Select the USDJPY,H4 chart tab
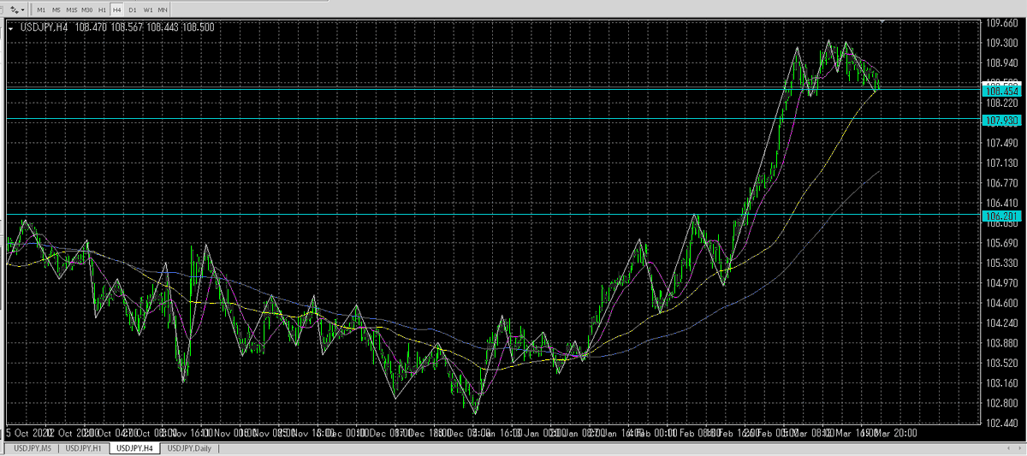This screenshot has width=1027, height=456. pos(135,448)
